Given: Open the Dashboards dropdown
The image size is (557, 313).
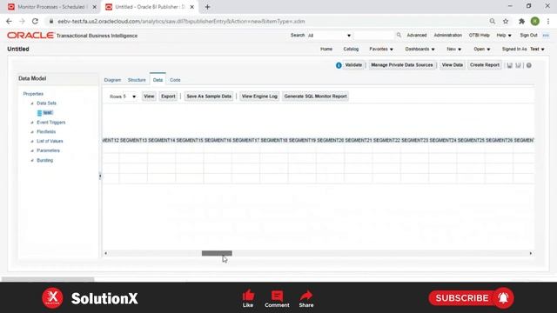Looking at the screenshot, I should click(x=419, y=49).
